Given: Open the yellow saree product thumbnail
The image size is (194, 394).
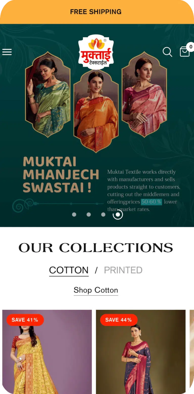Looking at the screenshot, I should pos(47,352).
